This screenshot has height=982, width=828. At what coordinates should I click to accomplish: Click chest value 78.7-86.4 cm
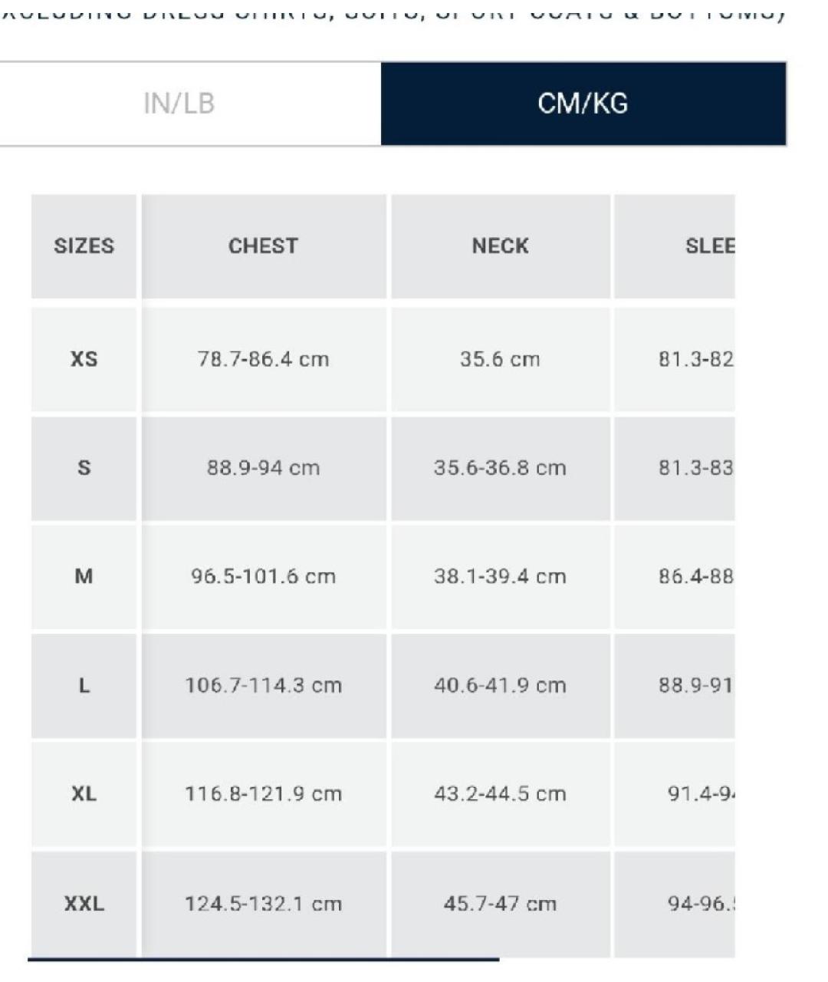(263, 359)
